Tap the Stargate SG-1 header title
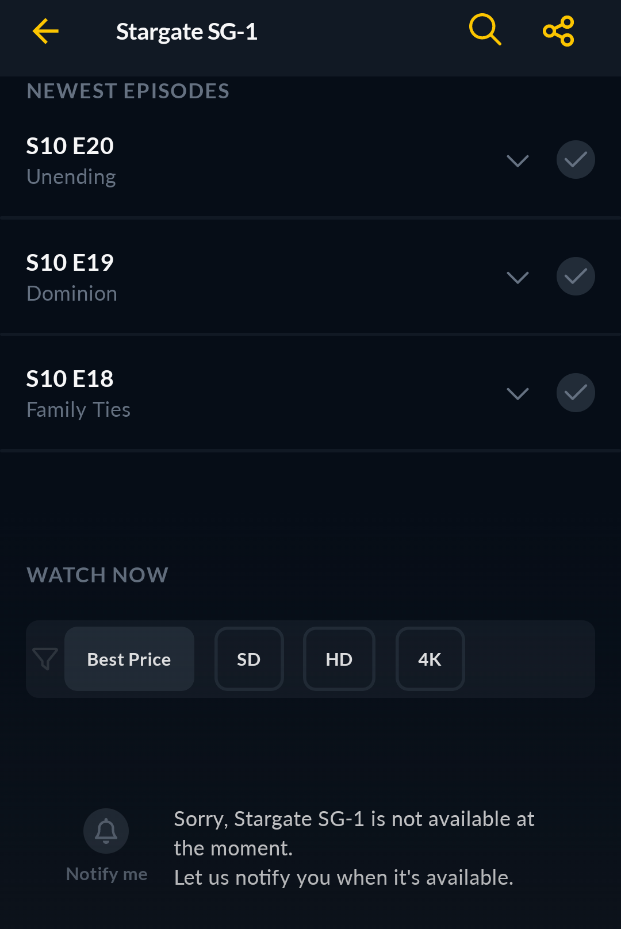Image resolution: width=621 pixels, height=929 pixels. [187, 32]
